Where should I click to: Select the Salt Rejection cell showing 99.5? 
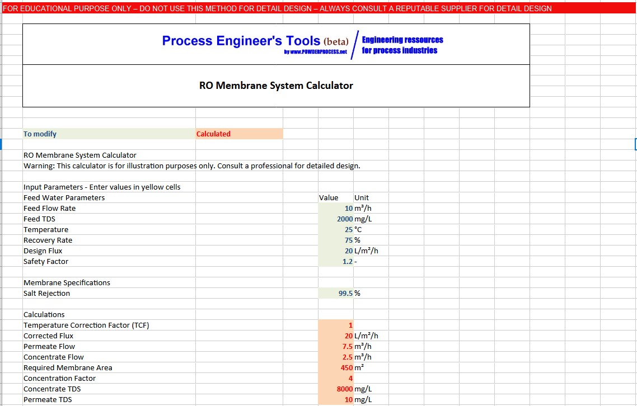point(336,292)
